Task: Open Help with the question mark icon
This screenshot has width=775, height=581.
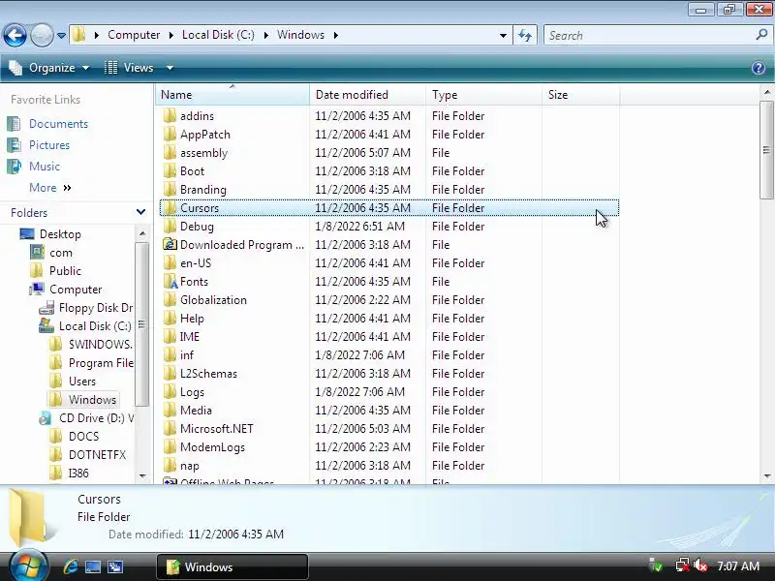Action: point(759,68)
